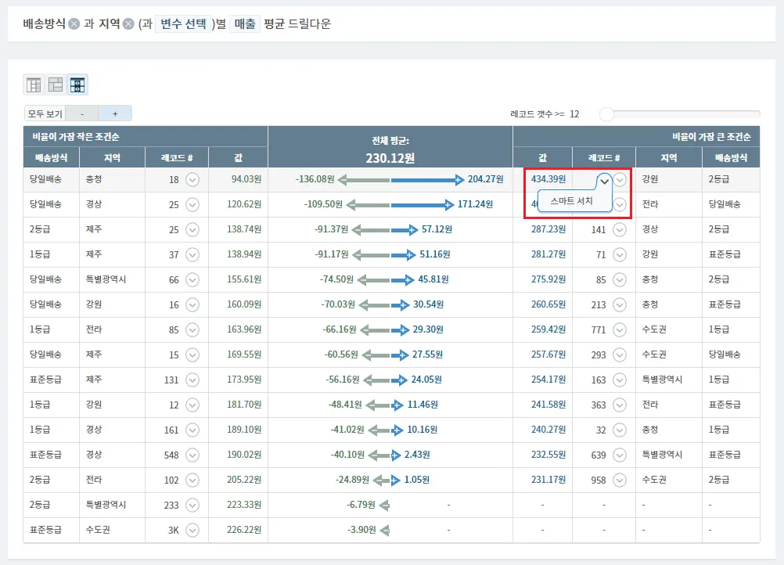Image resolution: width=784 pixels, height=565 pixels.
Task: Click the right 지역 column header
Action: 668,157
